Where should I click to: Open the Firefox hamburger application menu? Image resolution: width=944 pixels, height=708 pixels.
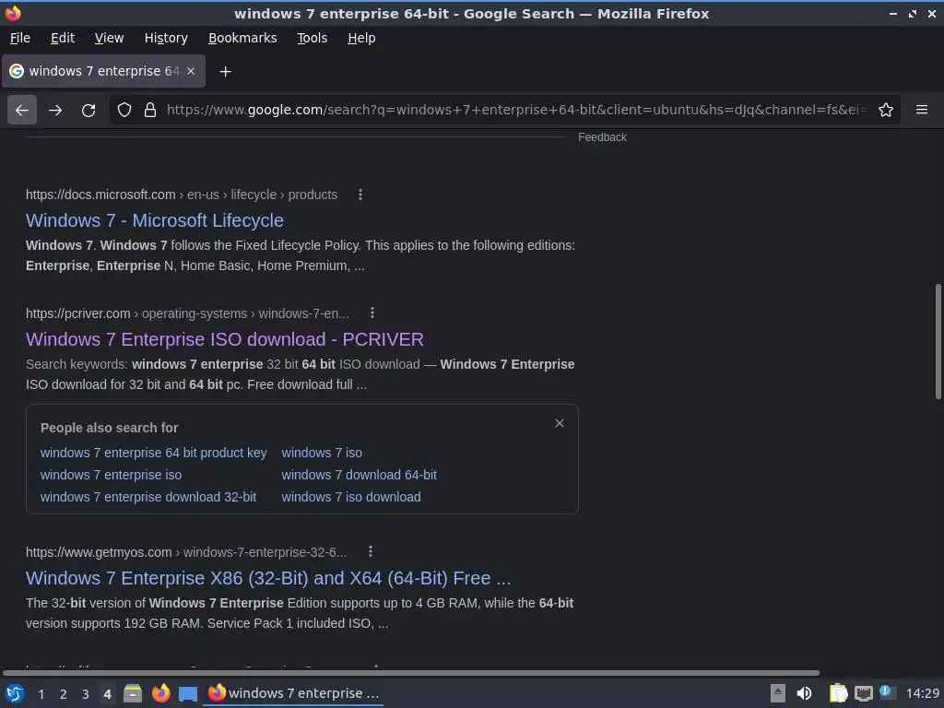[x=922, y=110]
